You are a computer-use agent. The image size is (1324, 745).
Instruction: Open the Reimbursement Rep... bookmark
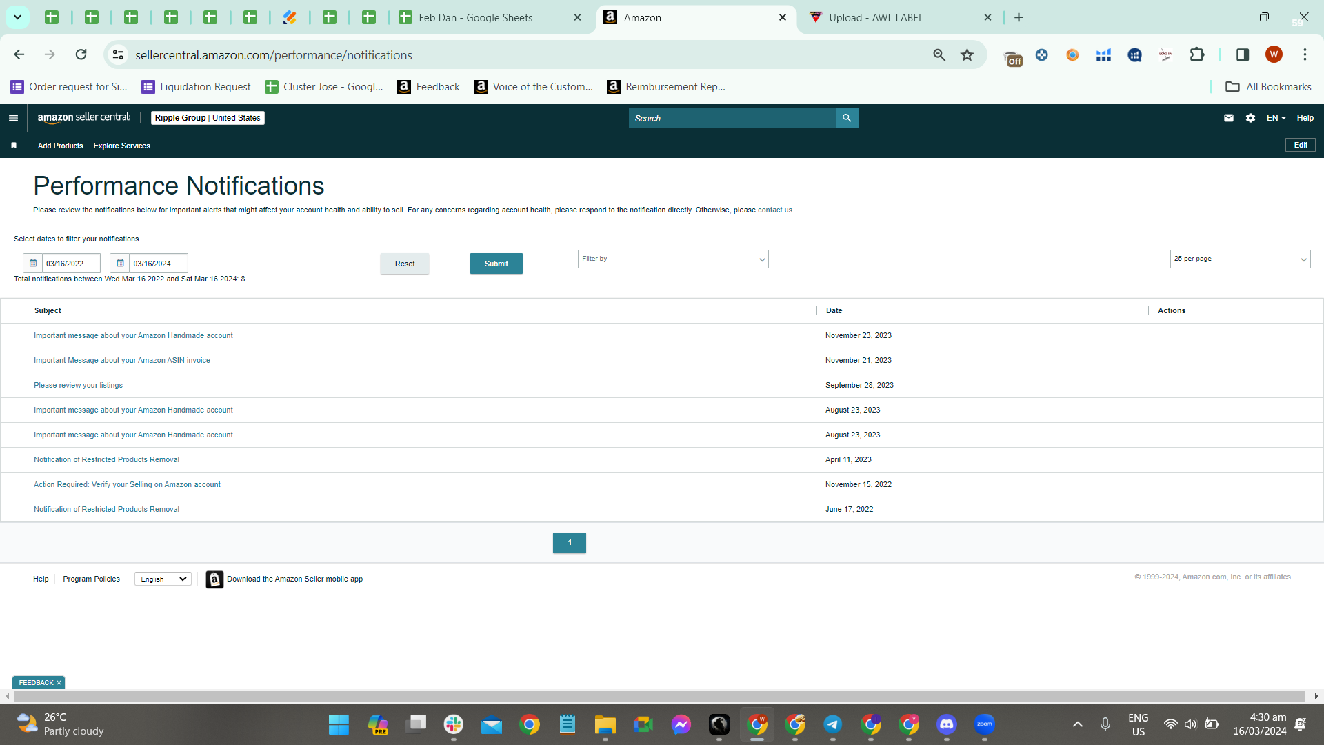pos(666,87)
